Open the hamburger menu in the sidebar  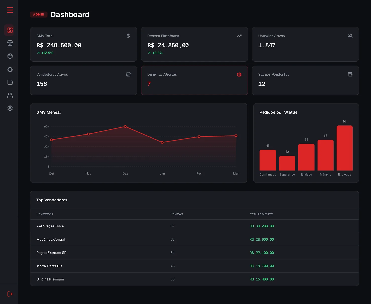[10, 10]
